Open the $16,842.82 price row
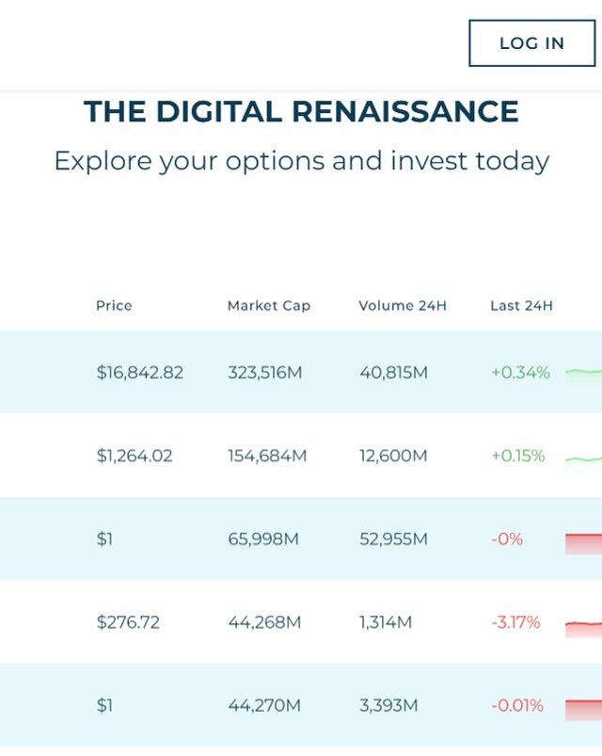The width and height of the screenshot is (602, 756). (139, 373)
